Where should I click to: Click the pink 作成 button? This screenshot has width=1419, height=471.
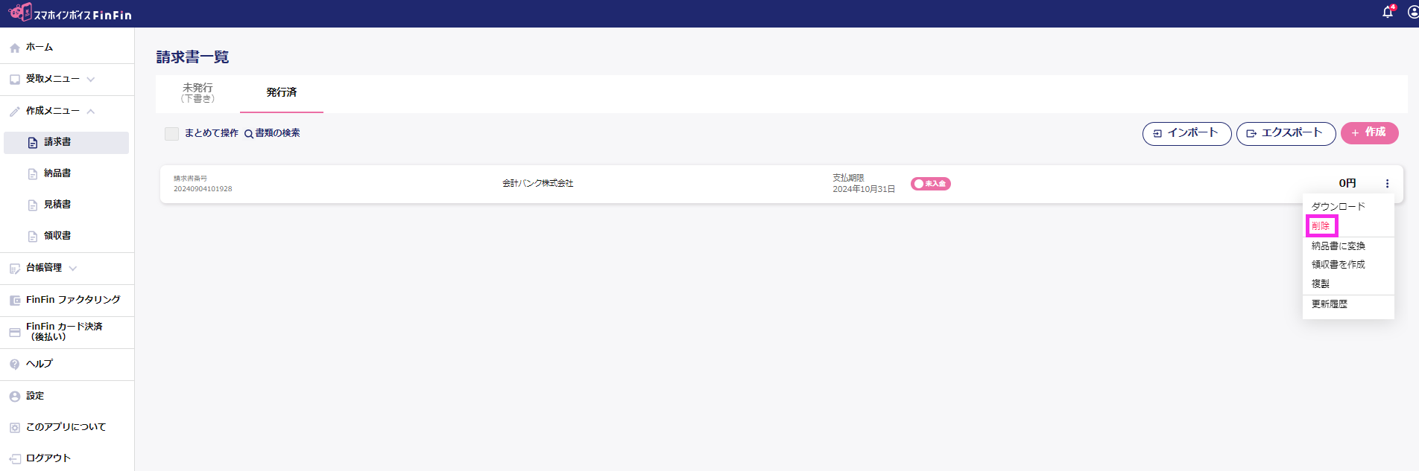coord(1369,132)
